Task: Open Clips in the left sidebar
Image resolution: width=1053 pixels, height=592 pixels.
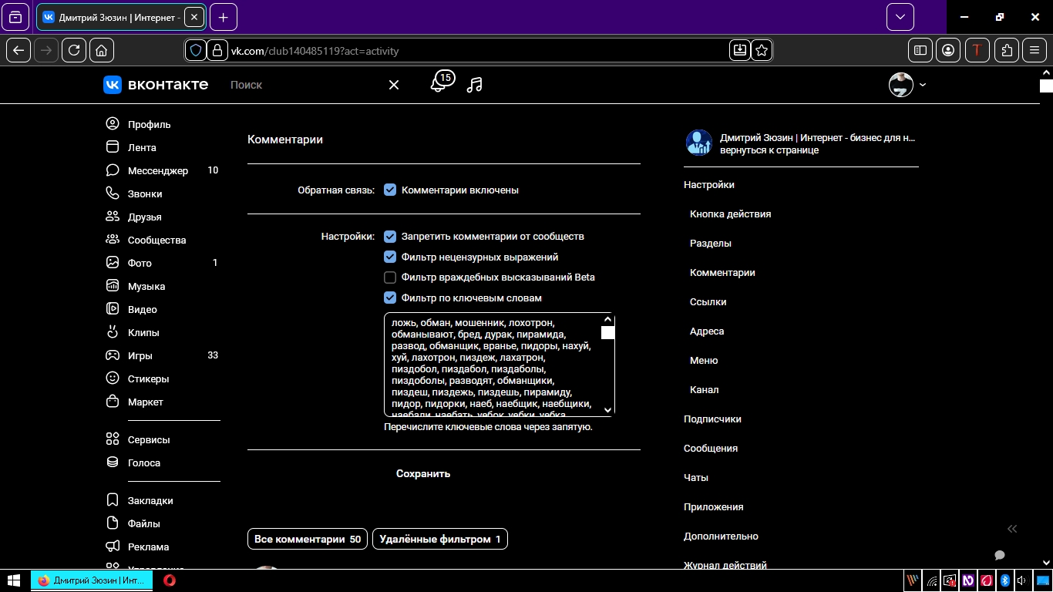Action: (x=143, y=332)
